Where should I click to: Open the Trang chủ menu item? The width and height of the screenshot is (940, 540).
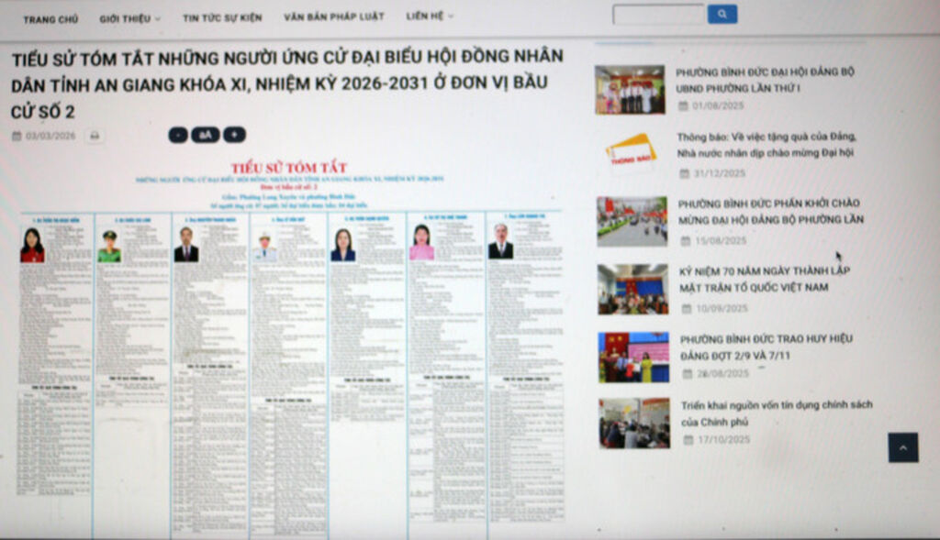tap(50, 18)
